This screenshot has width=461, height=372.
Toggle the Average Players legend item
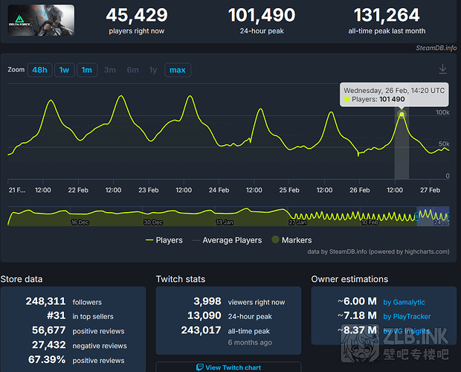(232, 240)
